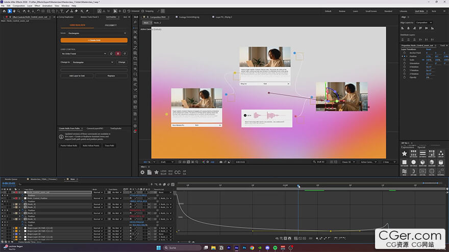Click the Points Follow Nulls button
The height and width of the screenshot is (252, 449).
point(69,146)
